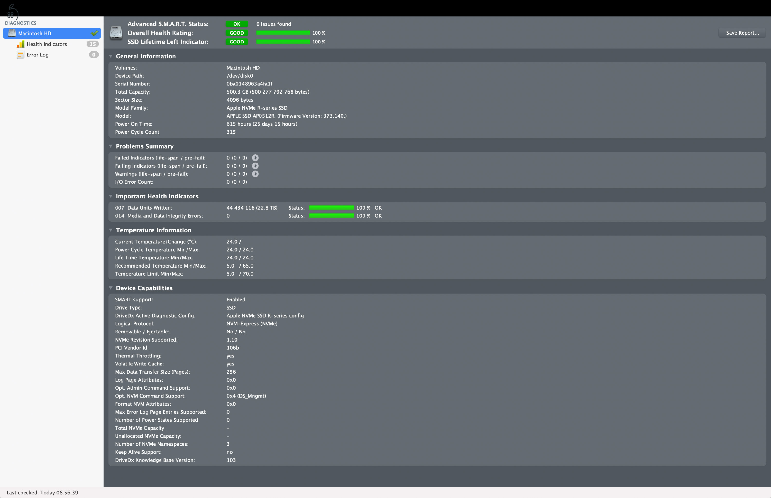Viewport: 771px width, 498px height.
Task: Click 0x4 (DS_Mngmt) command support value
Action: point(246,396)
